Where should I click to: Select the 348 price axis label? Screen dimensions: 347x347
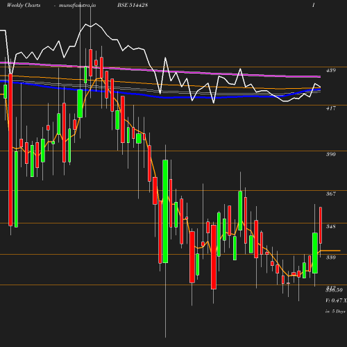click(331, 226)
